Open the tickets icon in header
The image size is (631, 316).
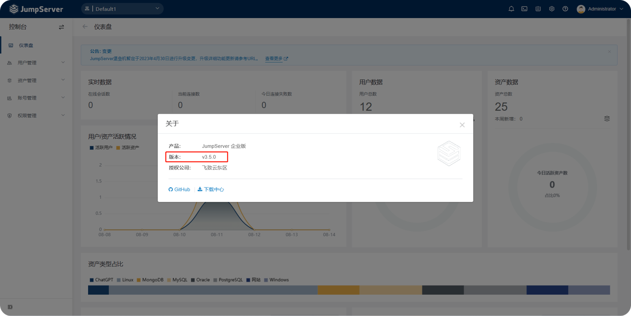(x=538, y=9)
